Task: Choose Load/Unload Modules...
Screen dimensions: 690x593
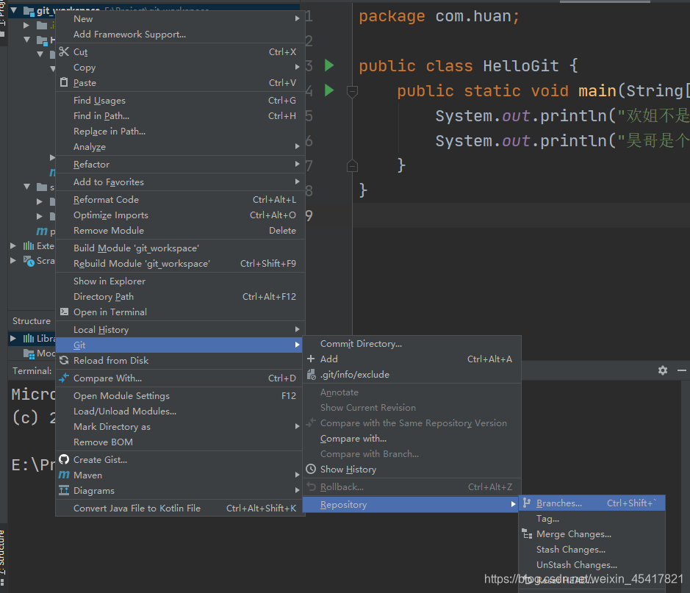Action: tap(181, 411)
